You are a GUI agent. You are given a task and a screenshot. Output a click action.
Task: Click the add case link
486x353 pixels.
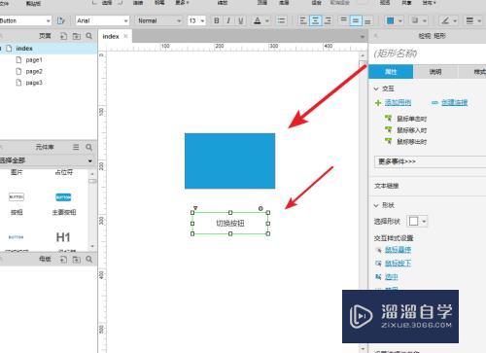click(x=398, y=103)
